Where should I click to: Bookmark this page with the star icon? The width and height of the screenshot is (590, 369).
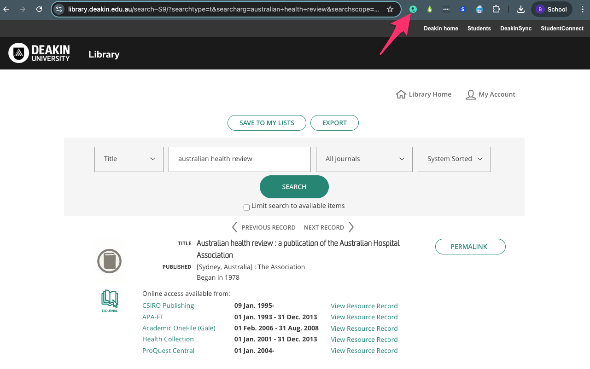390,9
